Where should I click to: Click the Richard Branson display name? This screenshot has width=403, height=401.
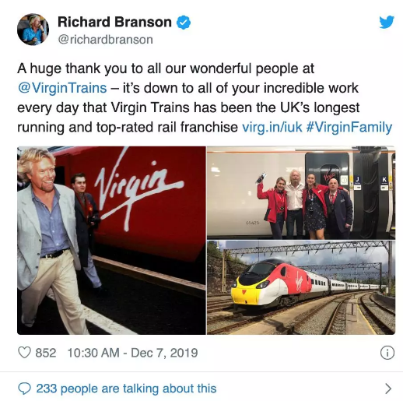tap(114, 22)
